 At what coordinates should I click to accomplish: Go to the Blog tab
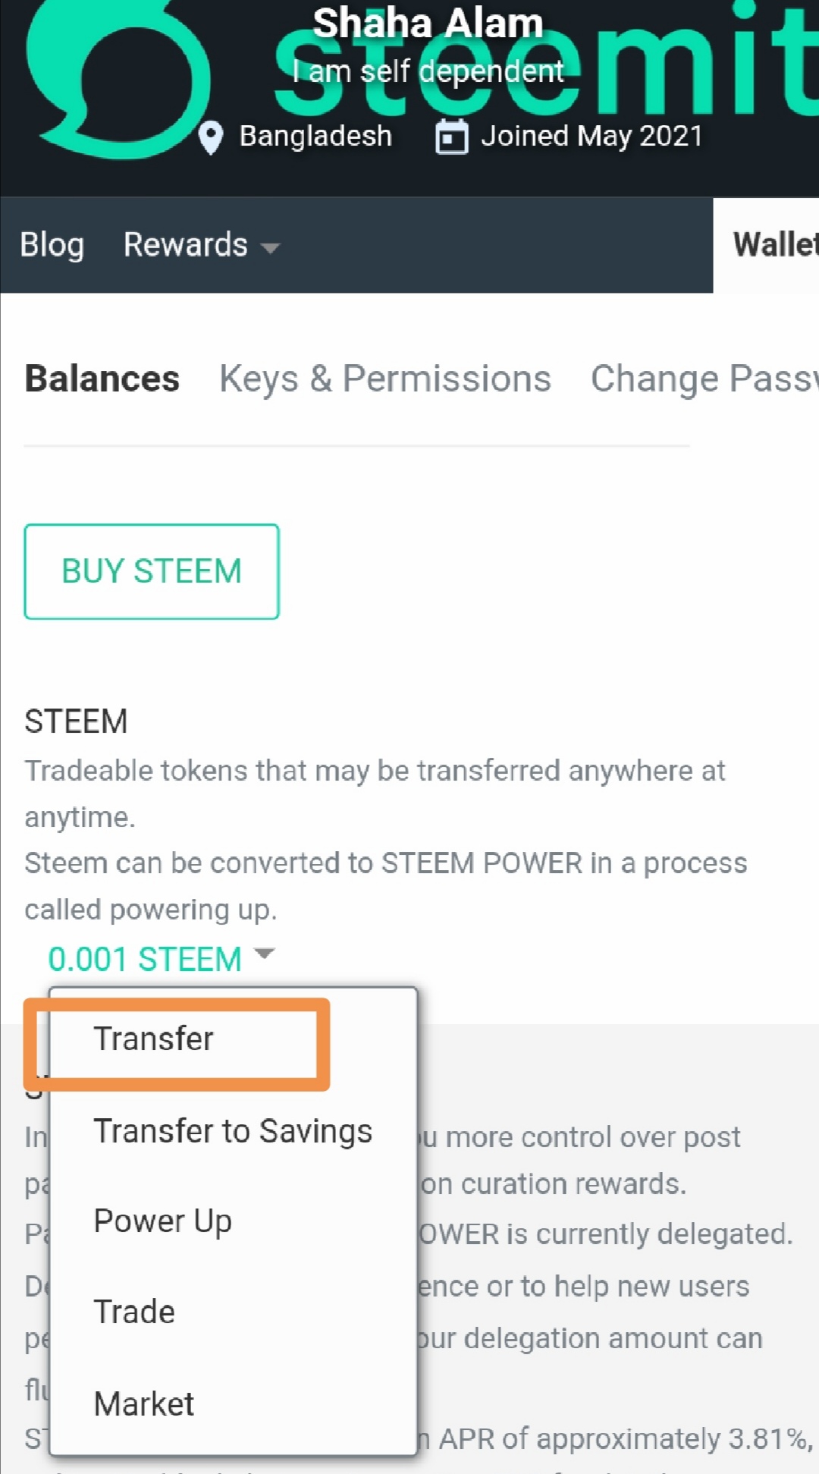pyautogui.click(x=52, y=246)
